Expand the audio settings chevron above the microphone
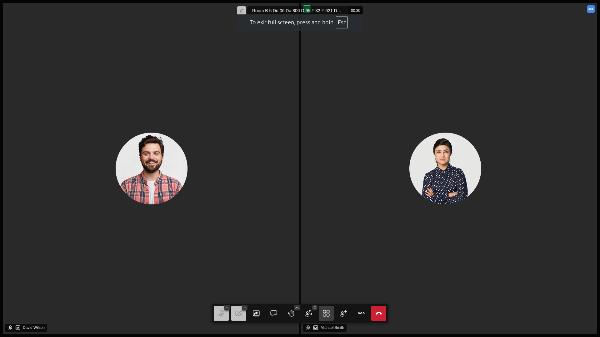This screenshot has height=337, width=600. tap(227, 308)
